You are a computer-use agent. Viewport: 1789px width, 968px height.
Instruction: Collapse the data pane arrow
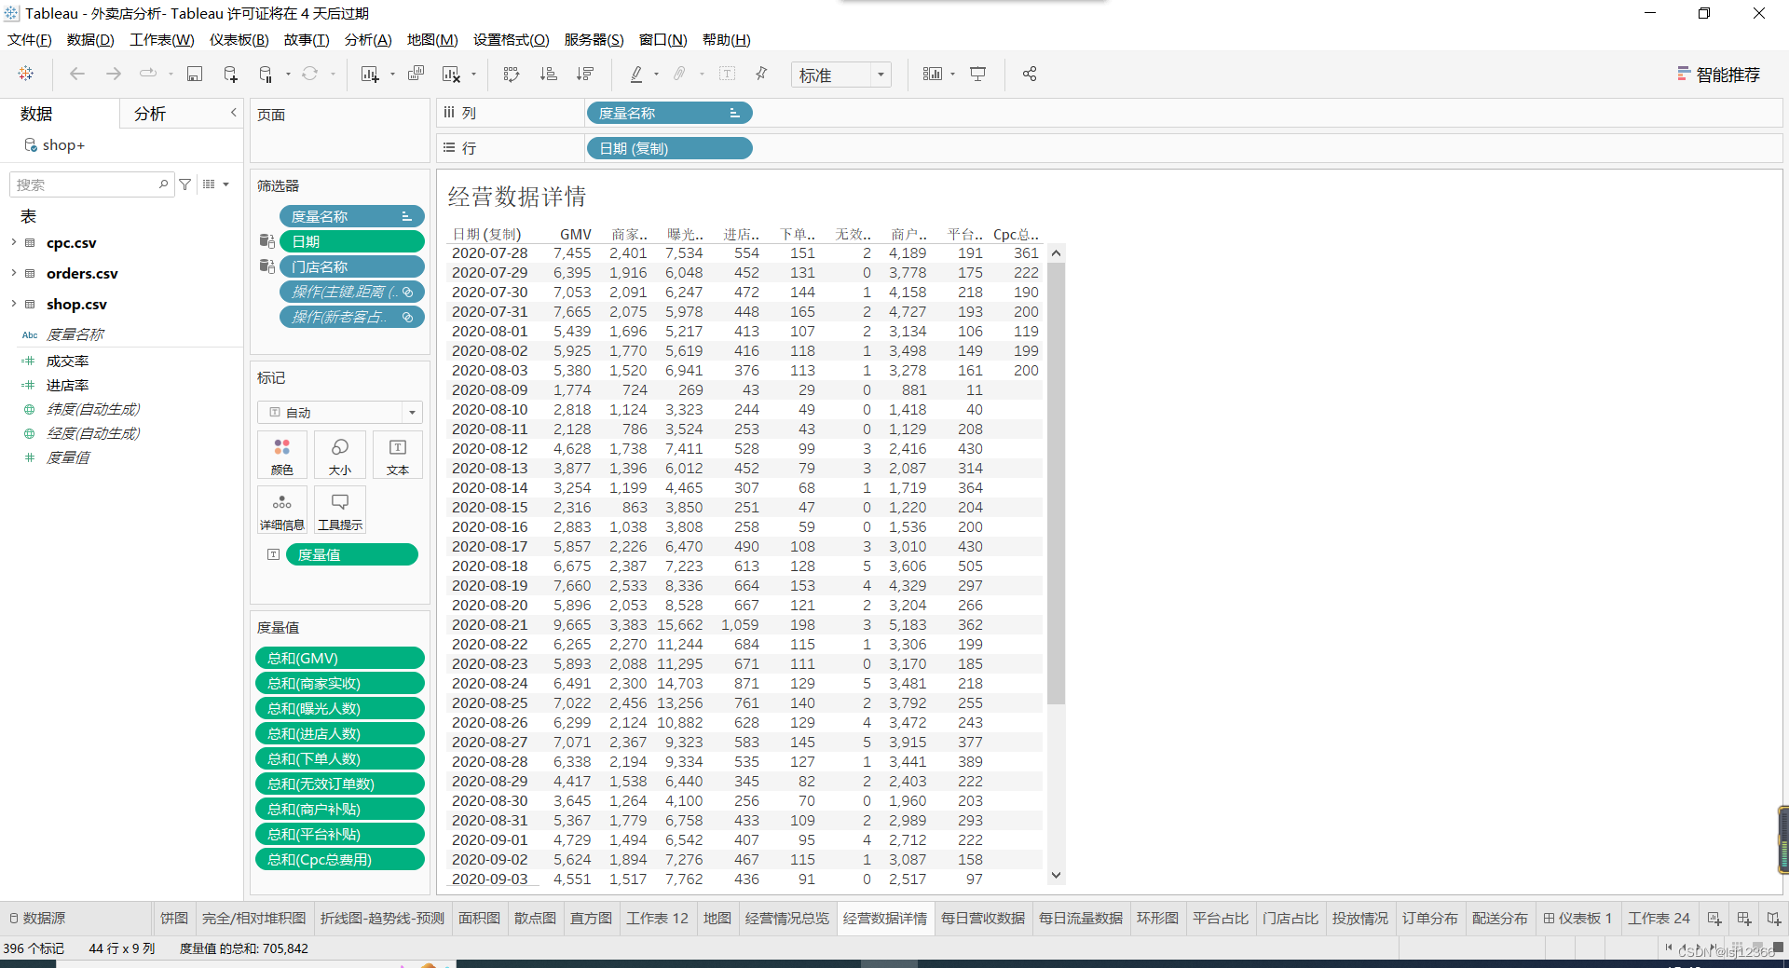point(234,113)
